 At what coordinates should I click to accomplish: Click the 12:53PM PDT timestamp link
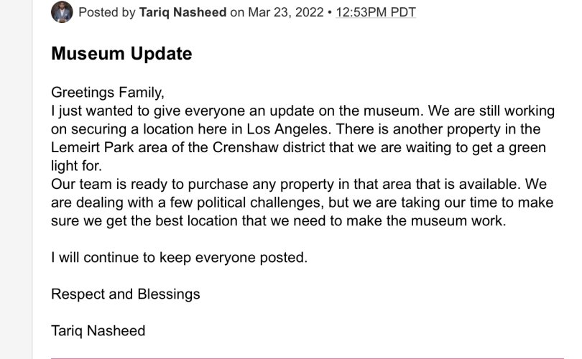coord(376,12)
